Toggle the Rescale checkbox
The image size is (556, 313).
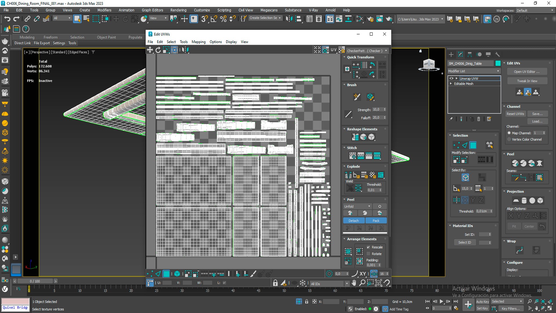pyautogui.click(x=368, y=247)
